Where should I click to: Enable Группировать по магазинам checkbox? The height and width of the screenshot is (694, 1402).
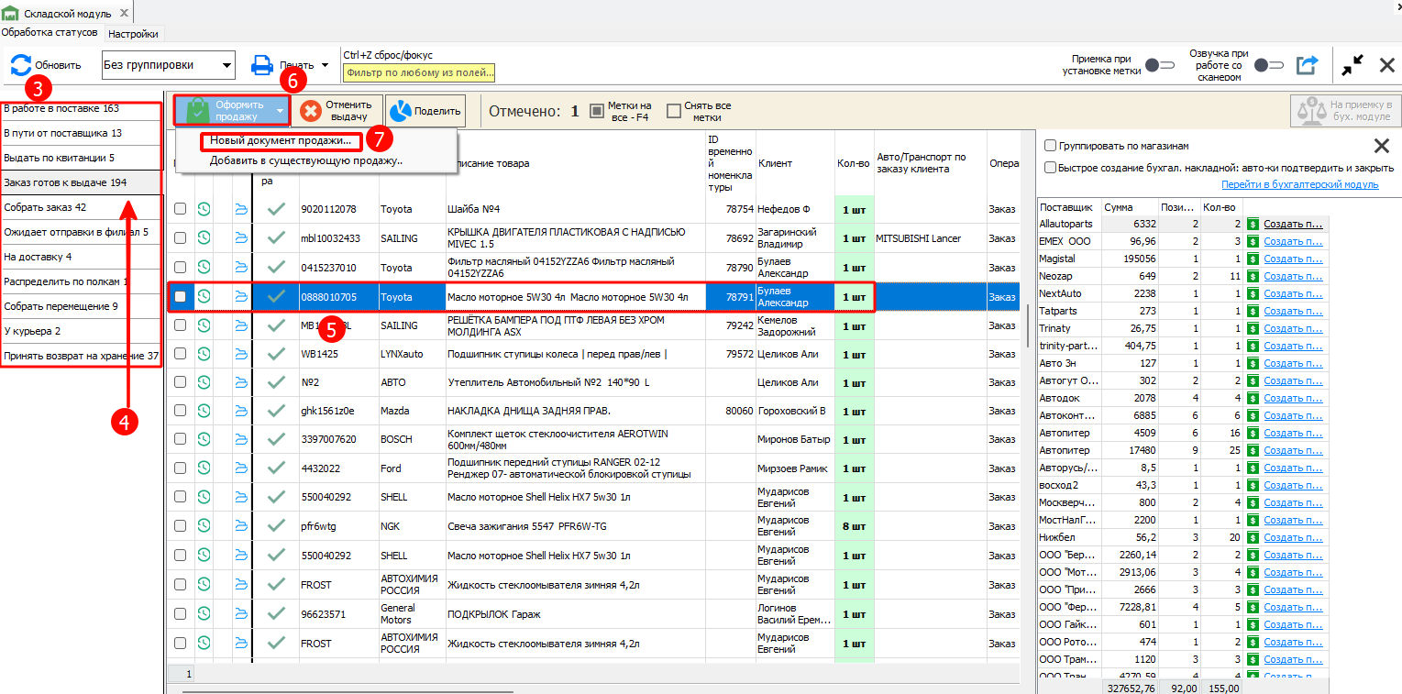[x=1050, y=146]
